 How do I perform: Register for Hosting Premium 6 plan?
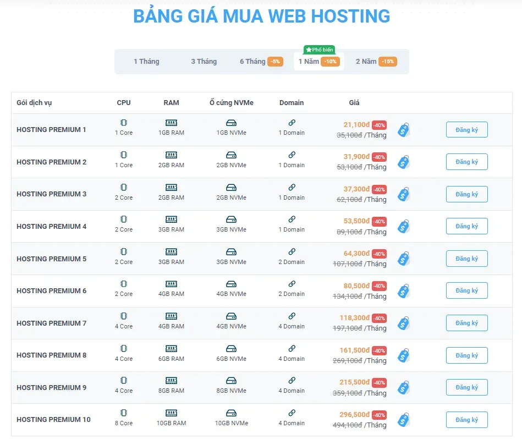467,290
